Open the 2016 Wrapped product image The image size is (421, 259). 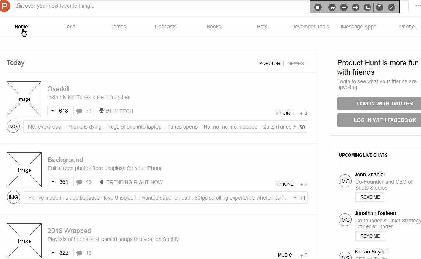pyautogui.click(x=24, y=241)
